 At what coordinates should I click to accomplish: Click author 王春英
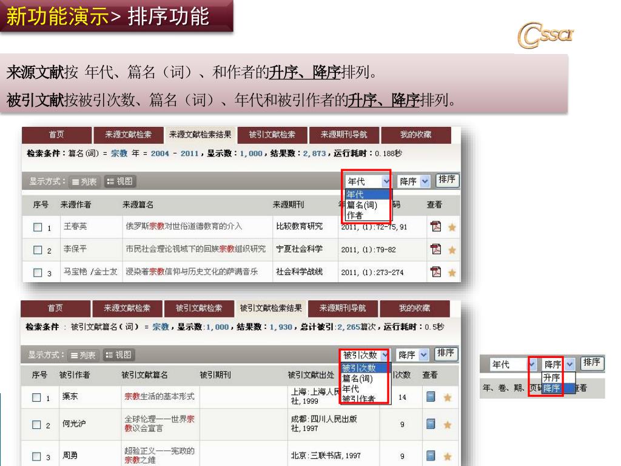tap(75, 226)
